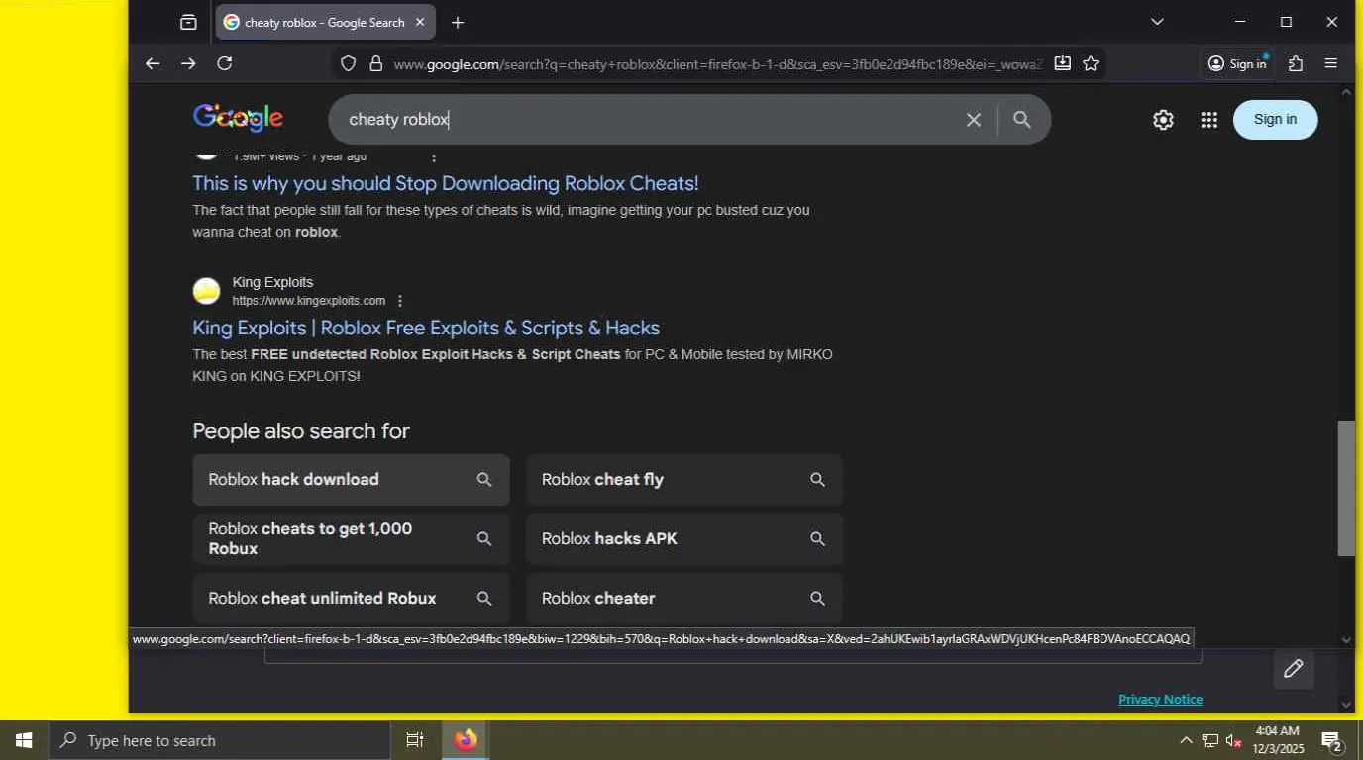The image size is (1363, 760).
Task: Search Roblox cheats to get 1,000 Robux
Action: (x=351, y=538)
